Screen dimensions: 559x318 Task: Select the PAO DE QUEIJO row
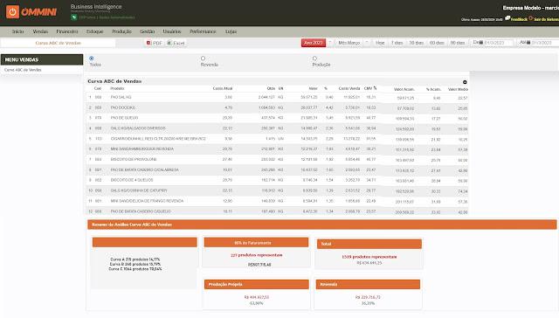coord(277,118)
